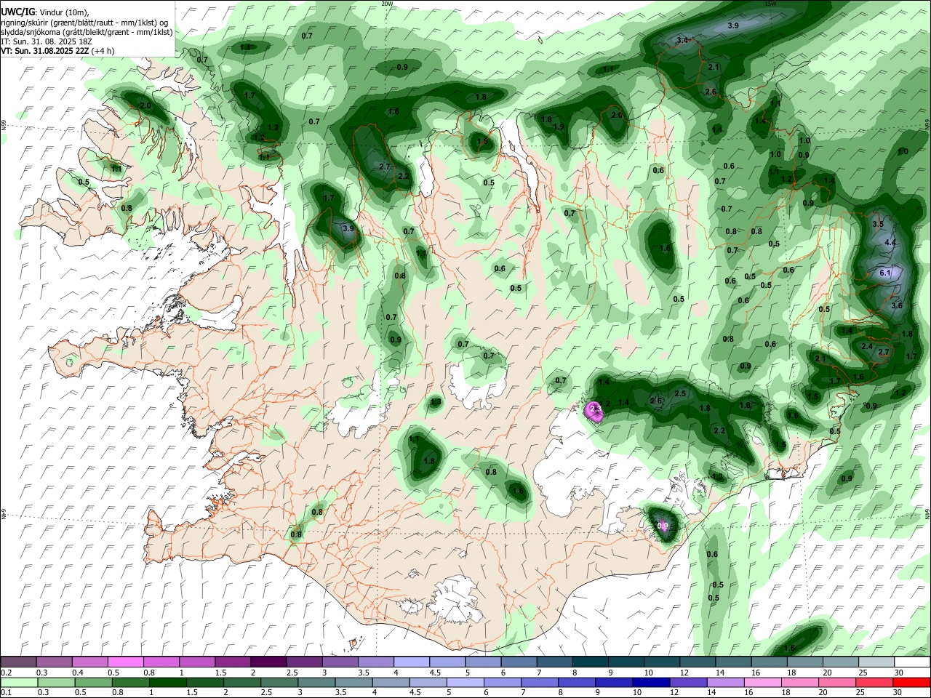
Task: Click the dark green 0.9 patch on the southeast coast
Action: [663, 526]
